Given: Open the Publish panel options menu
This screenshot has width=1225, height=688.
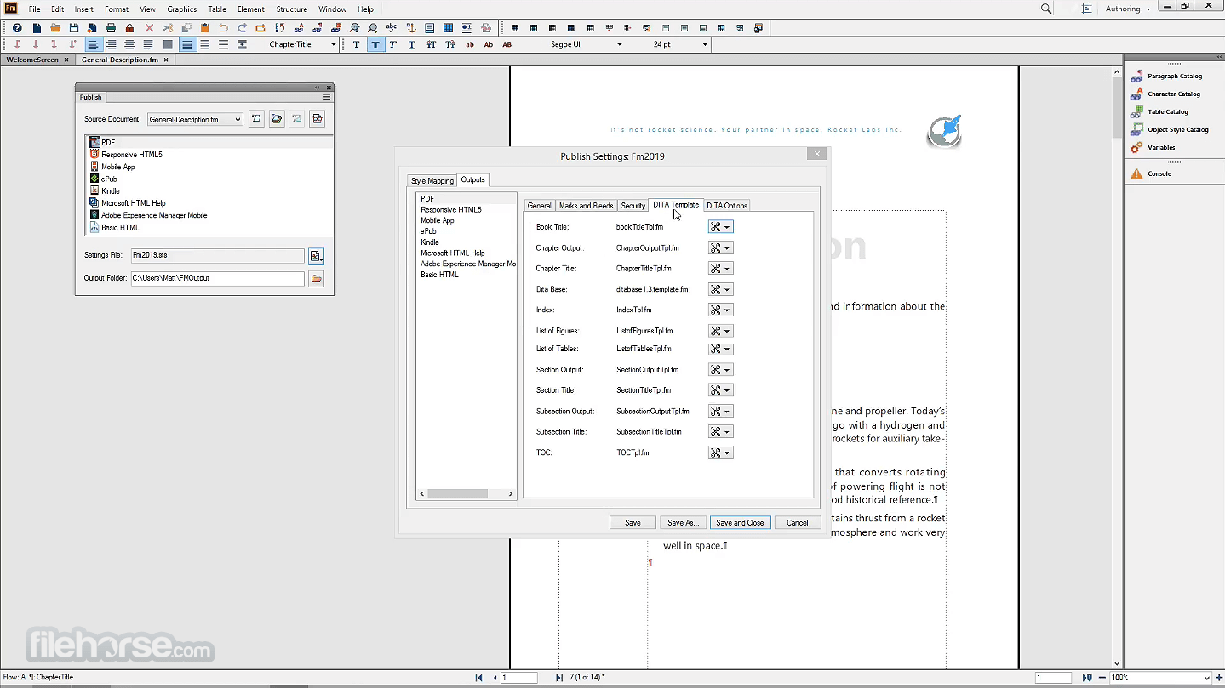Looking at the screenshot, I should (327, 97).
